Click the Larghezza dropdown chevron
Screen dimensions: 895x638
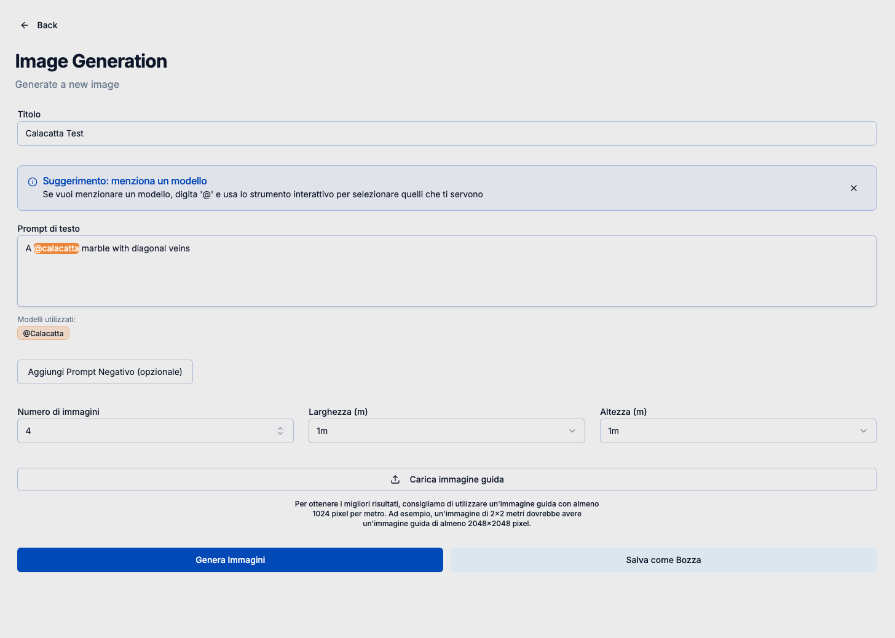pos(572,431)
